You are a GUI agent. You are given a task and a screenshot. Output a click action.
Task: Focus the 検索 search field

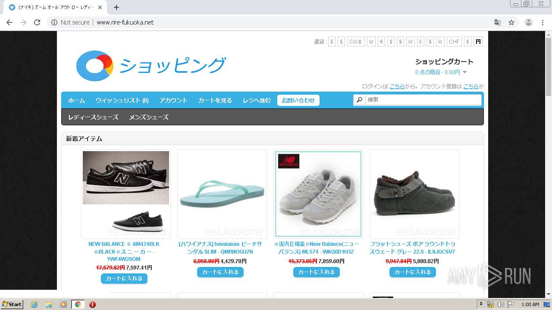click(423, 99)
